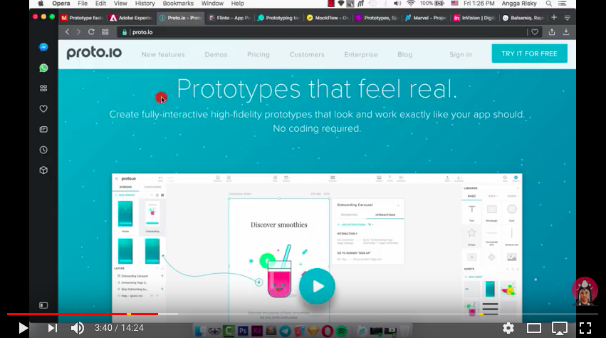Switch to the Marvel – Project tab
Image resolution: width=606 pixels, height=338 pixels.
[426, 18]
